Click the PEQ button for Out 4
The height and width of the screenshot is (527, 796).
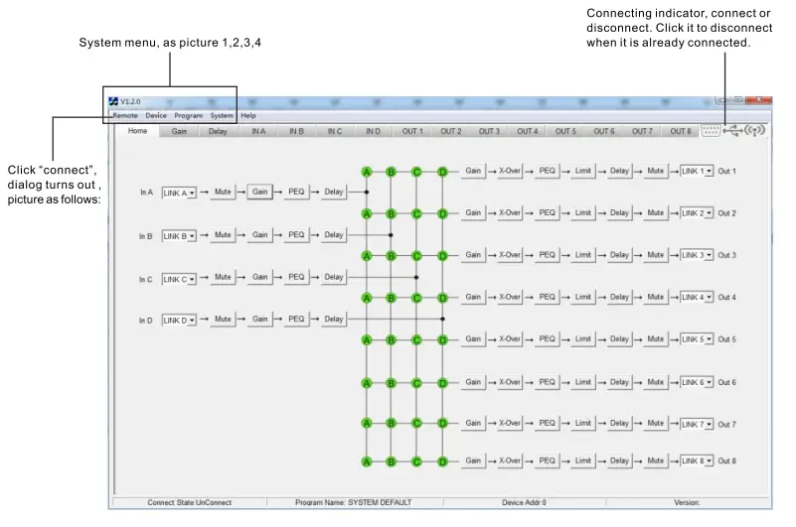click(x=547, y=297)
